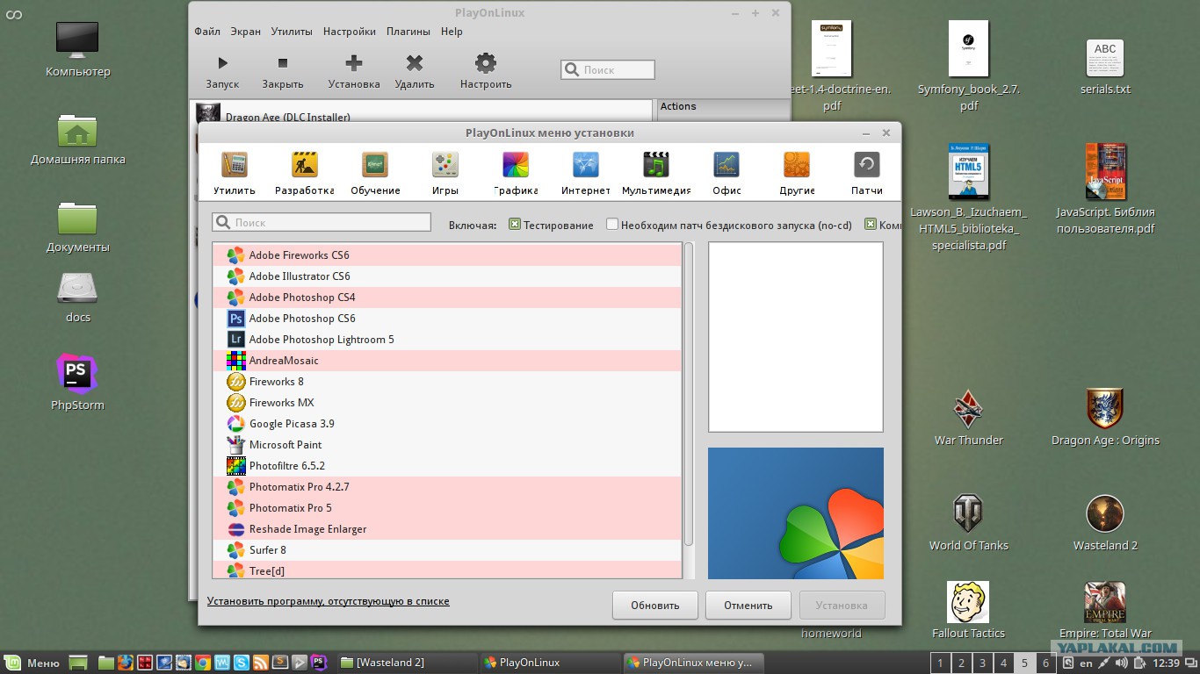1200x674 pixels.
Task: Click Запуск (run) in PlayOnLinux toolbar
Action: click(222, 71)
